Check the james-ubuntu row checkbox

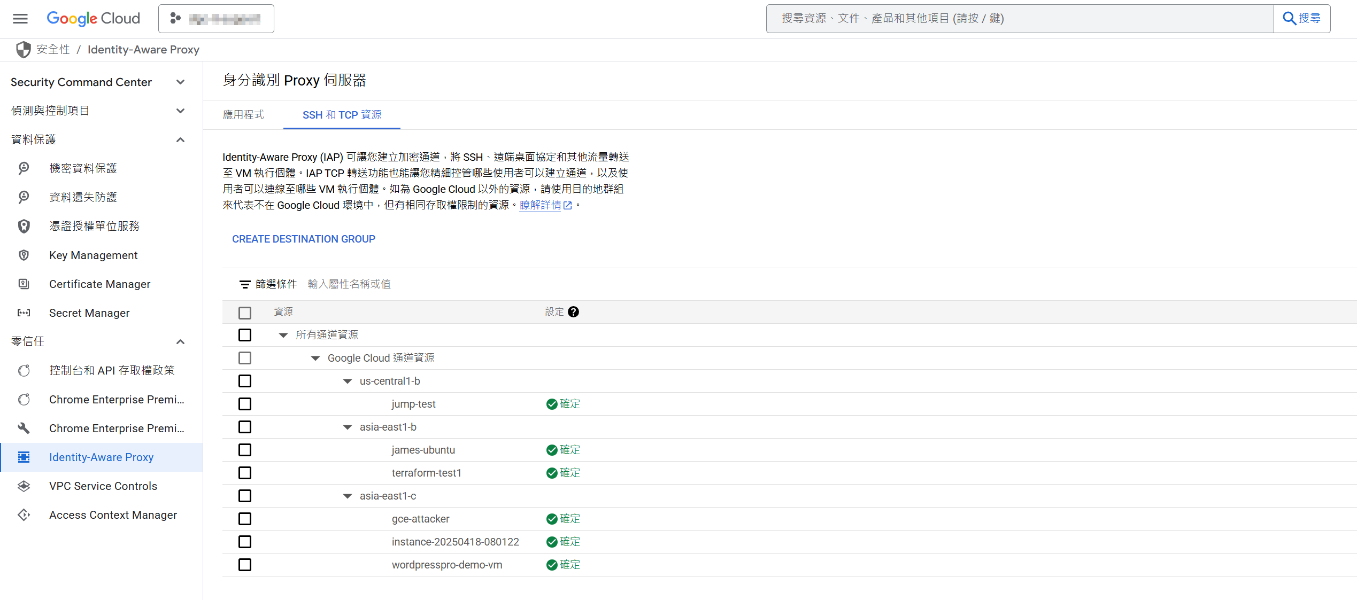pyautogui.click(x=245, y=450)
